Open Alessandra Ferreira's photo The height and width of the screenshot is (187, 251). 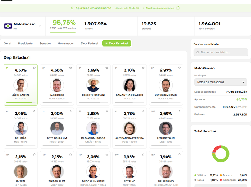tap(130, 128)
